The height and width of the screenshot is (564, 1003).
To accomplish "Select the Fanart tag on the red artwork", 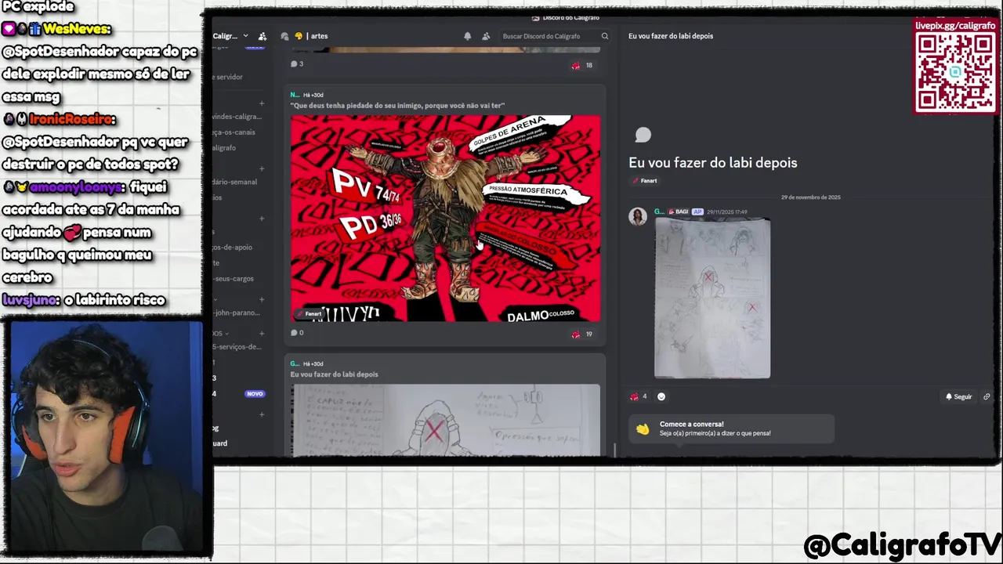I will click(310, 314).
